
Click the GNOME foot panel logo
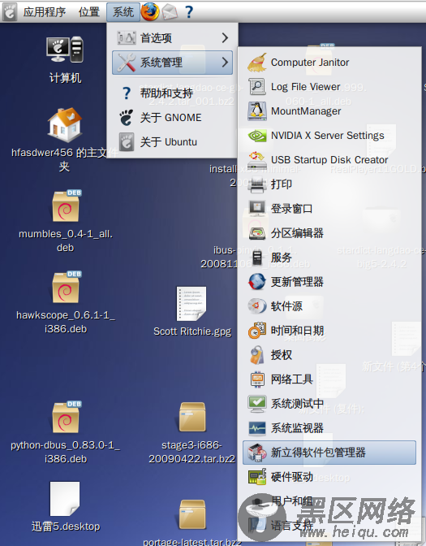coord(10,12)
